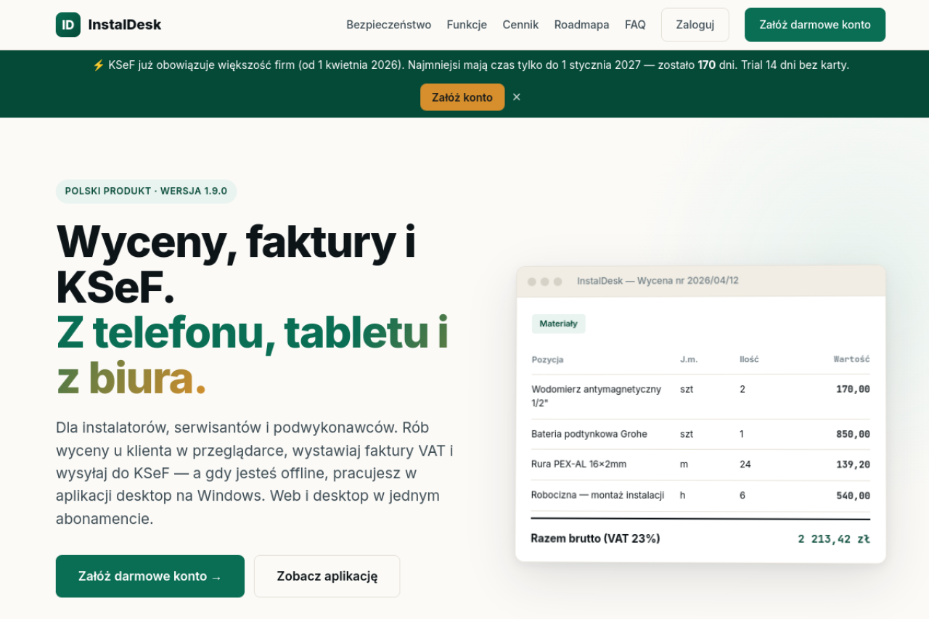Image resolution: width=929 pixels, height=619 pixels.
Task: Click hero Załóż darmowe konto → button
Action: tap(150, 576)
